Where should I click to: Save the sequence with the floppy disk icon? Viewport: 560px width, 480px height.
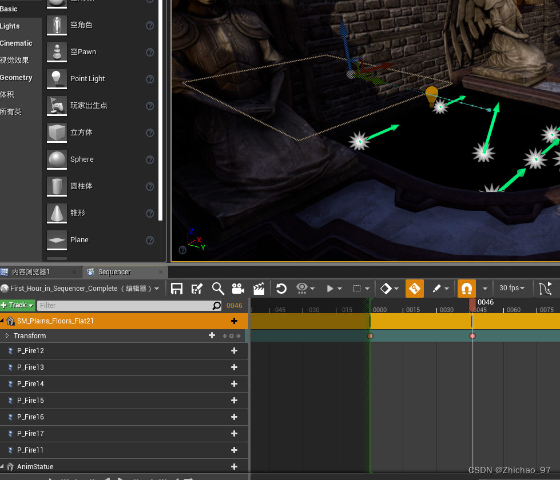pos(177,289)
